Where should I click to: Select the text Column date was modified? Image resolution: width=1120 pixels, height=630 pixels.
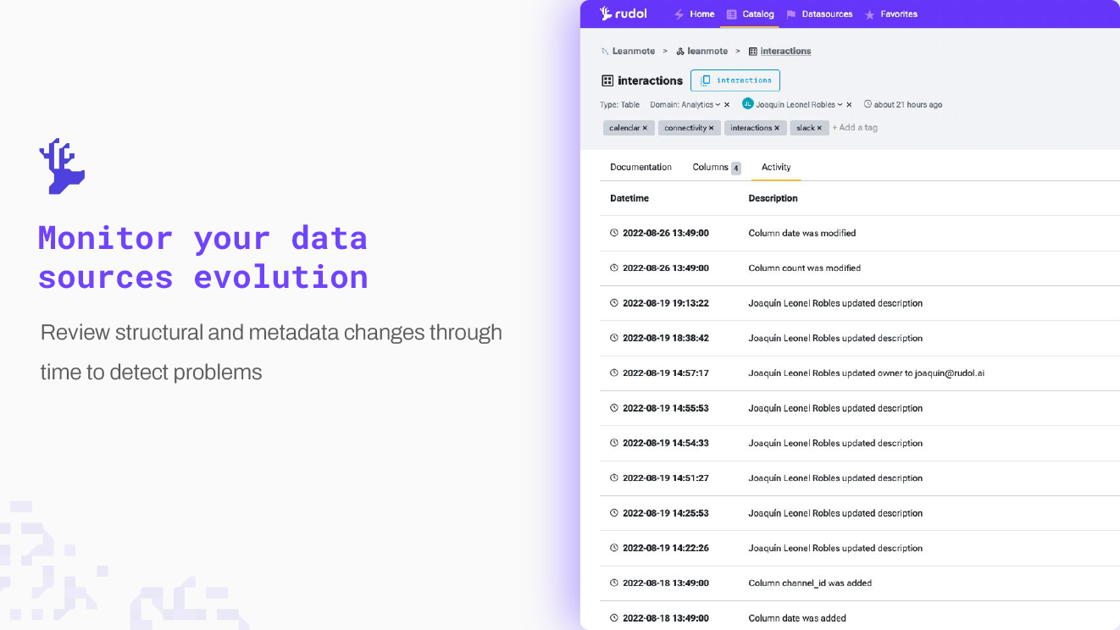pos(802,233)
